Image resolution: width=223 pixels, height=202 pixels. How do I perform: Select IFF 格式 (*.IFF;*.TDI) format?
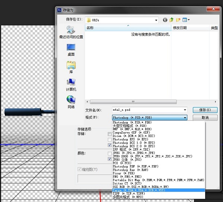[x=159, y=150]
